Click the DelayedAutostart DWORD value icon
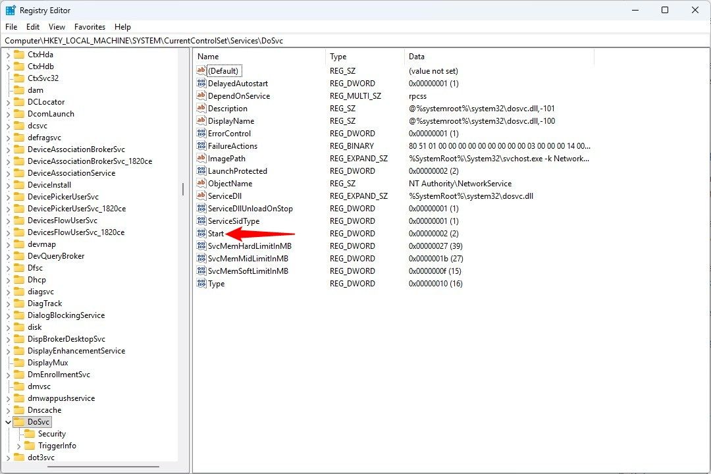Screen dimensions: 711x474 click(x=201, y=83)
